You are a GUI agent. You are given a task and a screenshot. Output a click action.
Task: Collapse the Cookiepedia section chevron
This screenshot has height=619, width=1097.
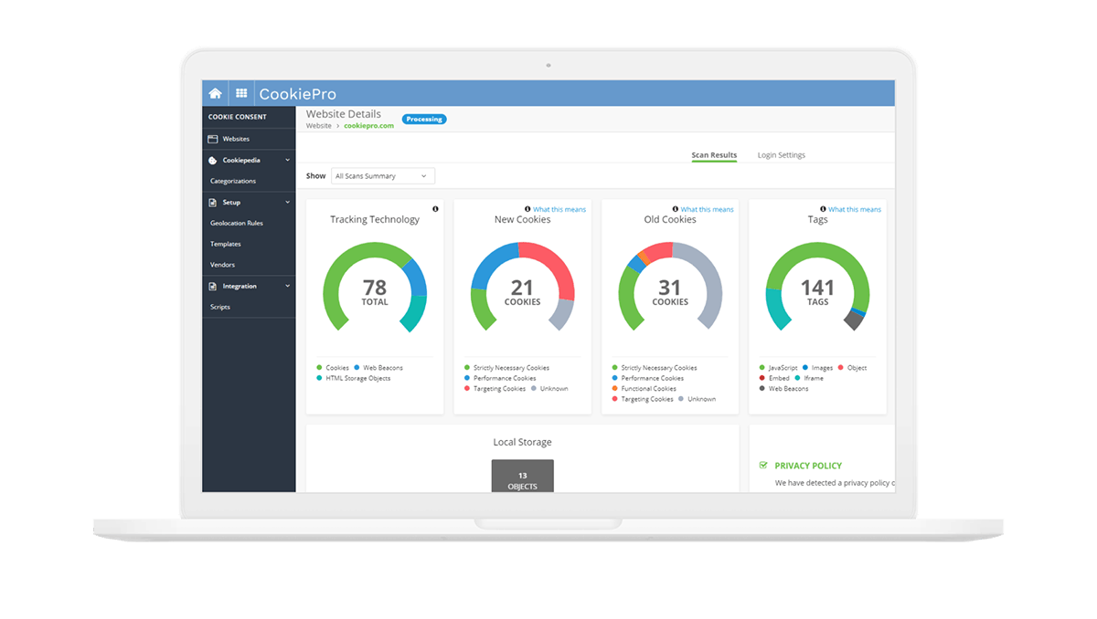point(288,160)
